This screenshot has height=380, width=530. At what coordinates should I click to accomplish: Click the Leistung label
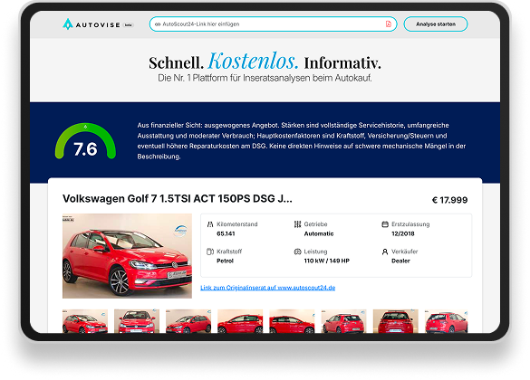coord(315,252)
